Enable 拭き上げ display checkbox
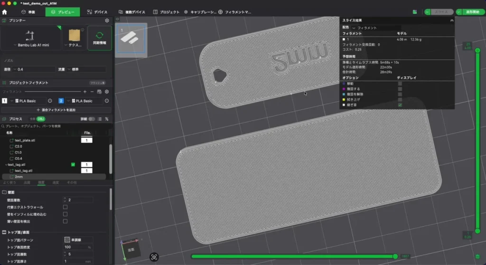 pos(400,99)
